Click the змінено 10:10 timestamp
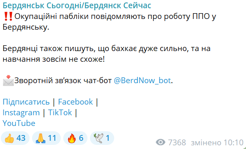246x149 pixels. (x=217, y=142)
